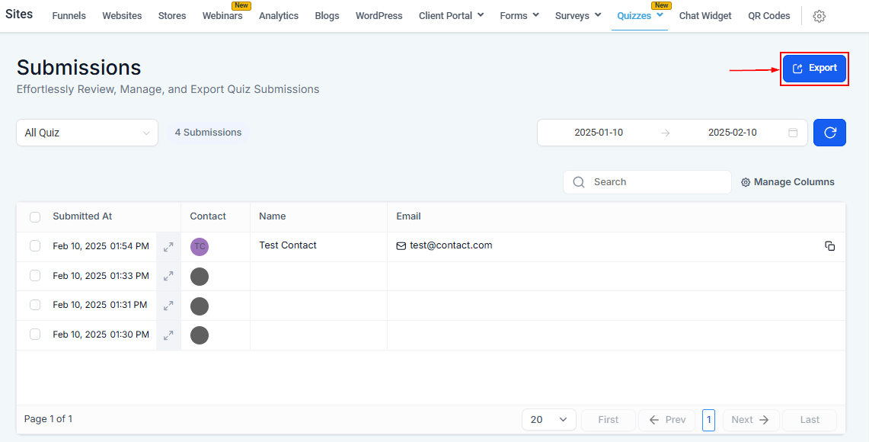Open the calendar icon in date range
The height and width of the screenshot is (442, 869).
pos(793,133)
